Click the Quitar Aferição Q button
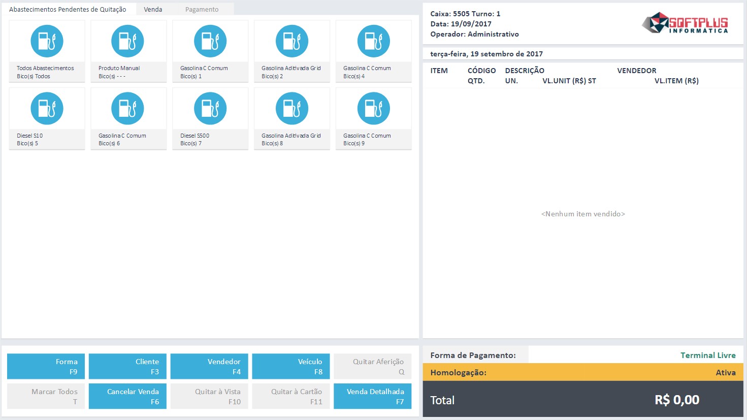The width and height of the screenshot is (747, 420). pyautogui.click(x=373, y=366)
